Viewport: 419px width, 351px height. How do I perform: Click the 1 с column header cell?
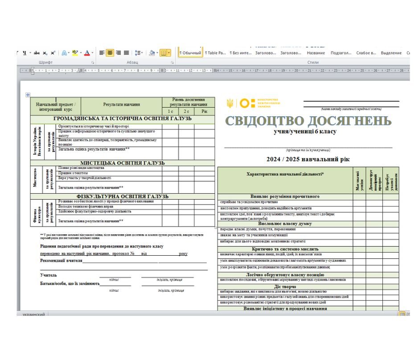[x=170, y=111]
